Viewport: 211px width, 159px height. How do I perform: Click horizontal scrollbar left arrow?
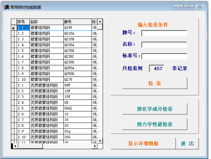15,146
